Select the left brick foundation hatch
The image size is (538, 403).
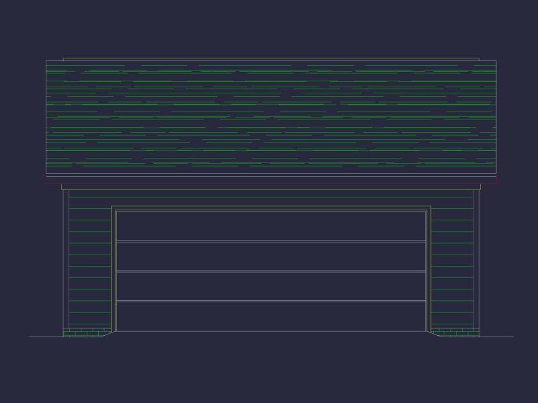click(x=87, y=332)
